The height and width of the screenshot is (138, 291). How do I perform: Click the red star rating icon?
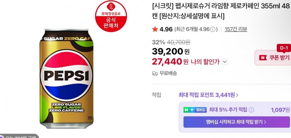click(x=155, y=30)
